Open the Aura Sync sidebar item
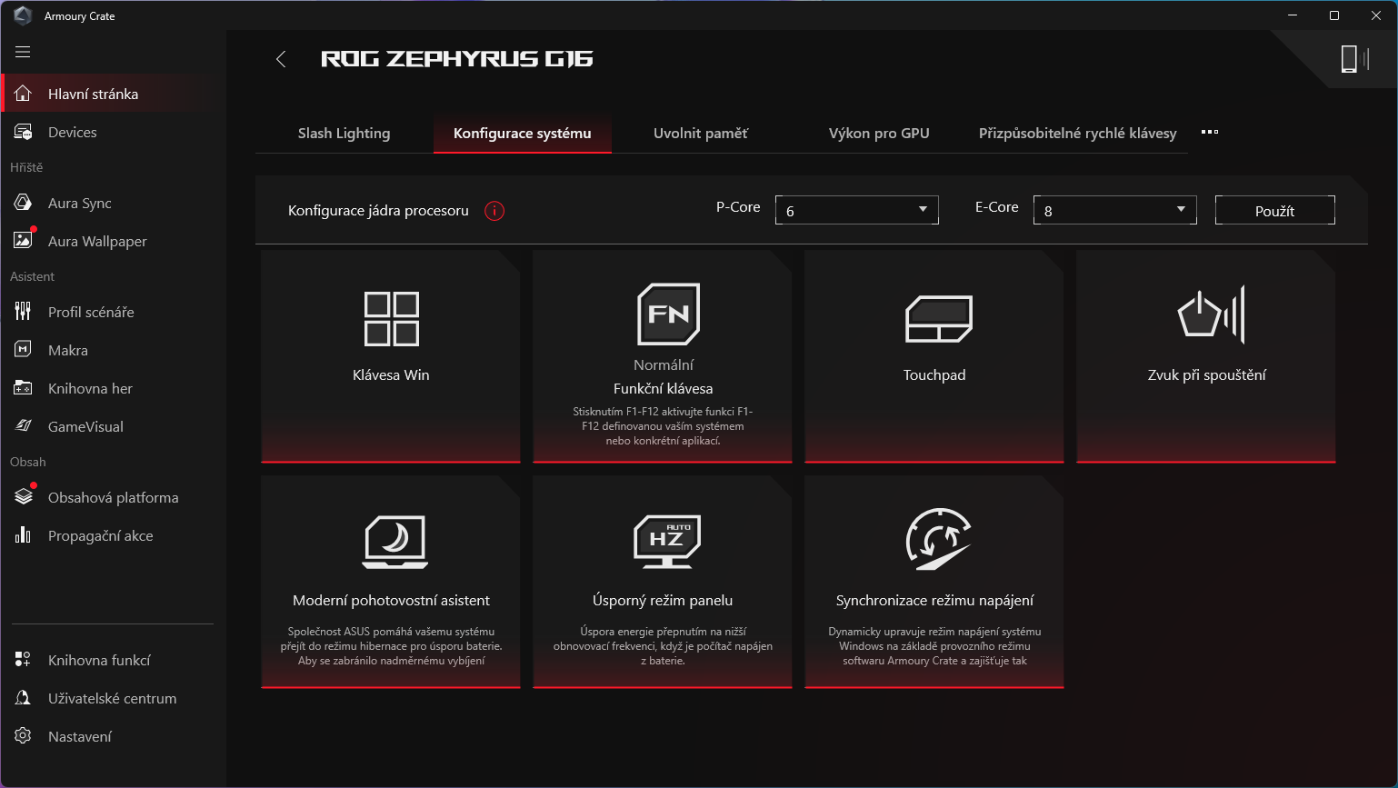Image resolution: width=1398 pixels, height=788 pixels. (x=80, y=203)
